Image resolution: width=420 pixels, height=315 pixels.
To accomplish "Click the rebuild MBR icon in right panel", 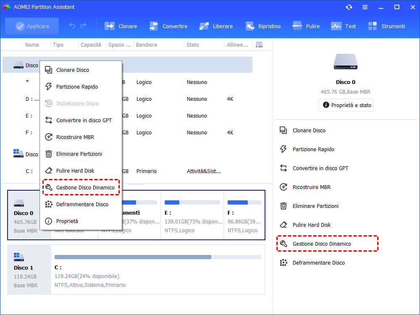I will (283, 187).
